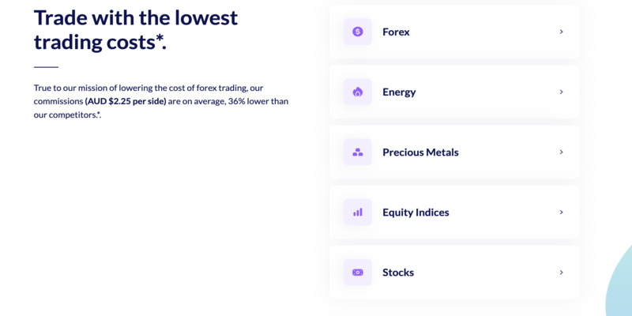Expand the Precious Metals chevron arrow

tap(561, 152)
